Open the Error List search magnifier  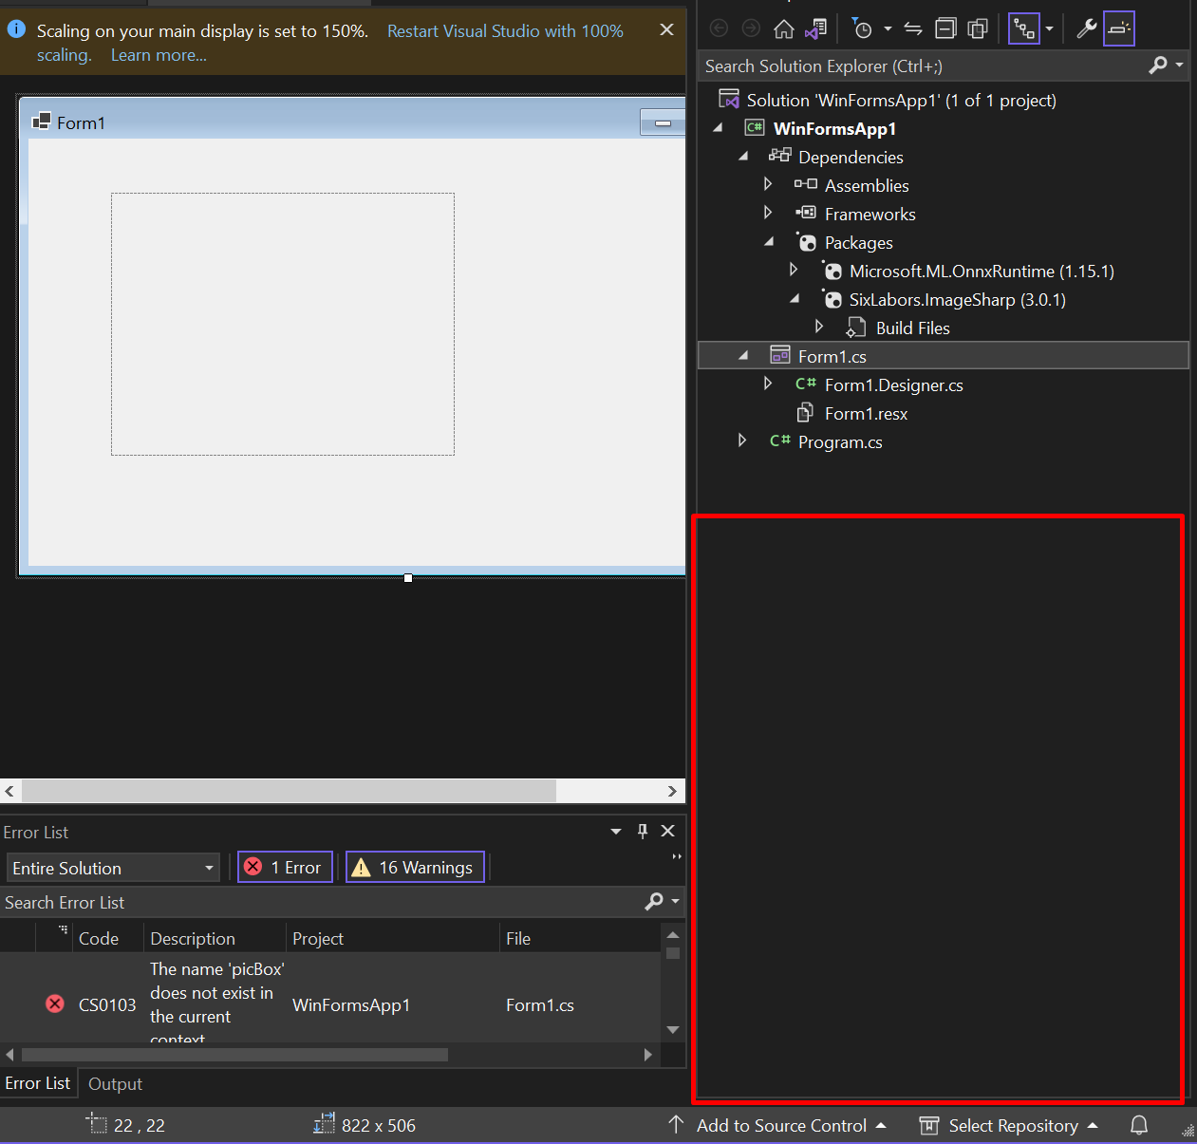click(x=653, y=902)
